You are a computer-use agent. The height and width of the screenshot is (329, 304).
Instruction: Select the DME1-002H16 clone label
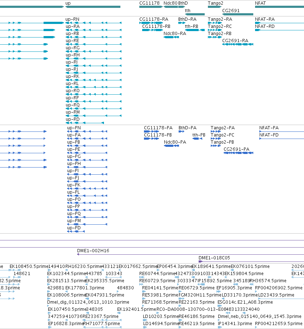93,250
